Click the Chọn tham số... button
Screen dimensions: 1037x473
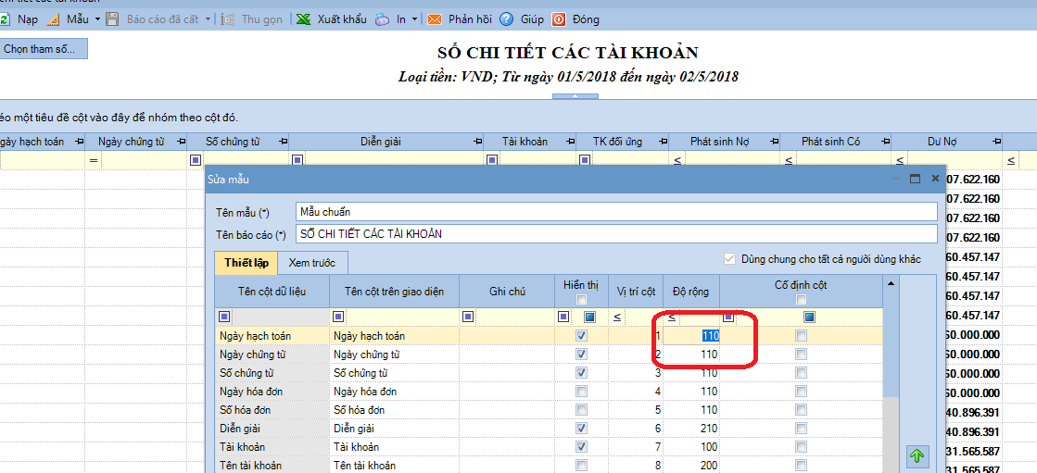[44, 49]
